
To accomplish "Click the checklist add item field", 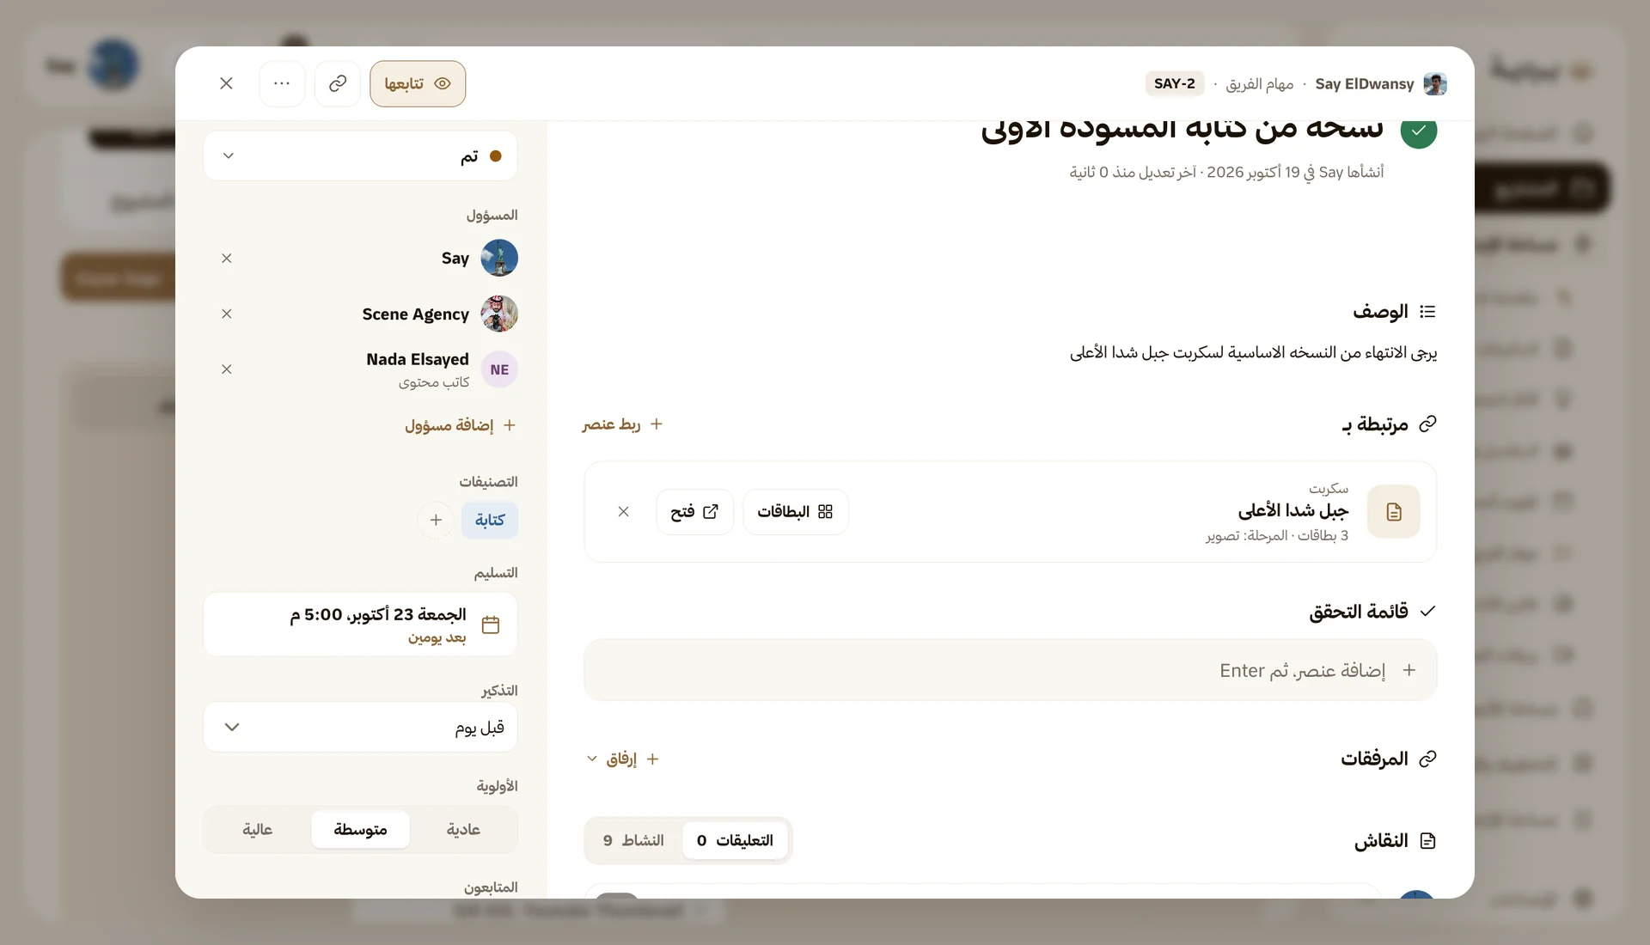I will pos(1010,670).
